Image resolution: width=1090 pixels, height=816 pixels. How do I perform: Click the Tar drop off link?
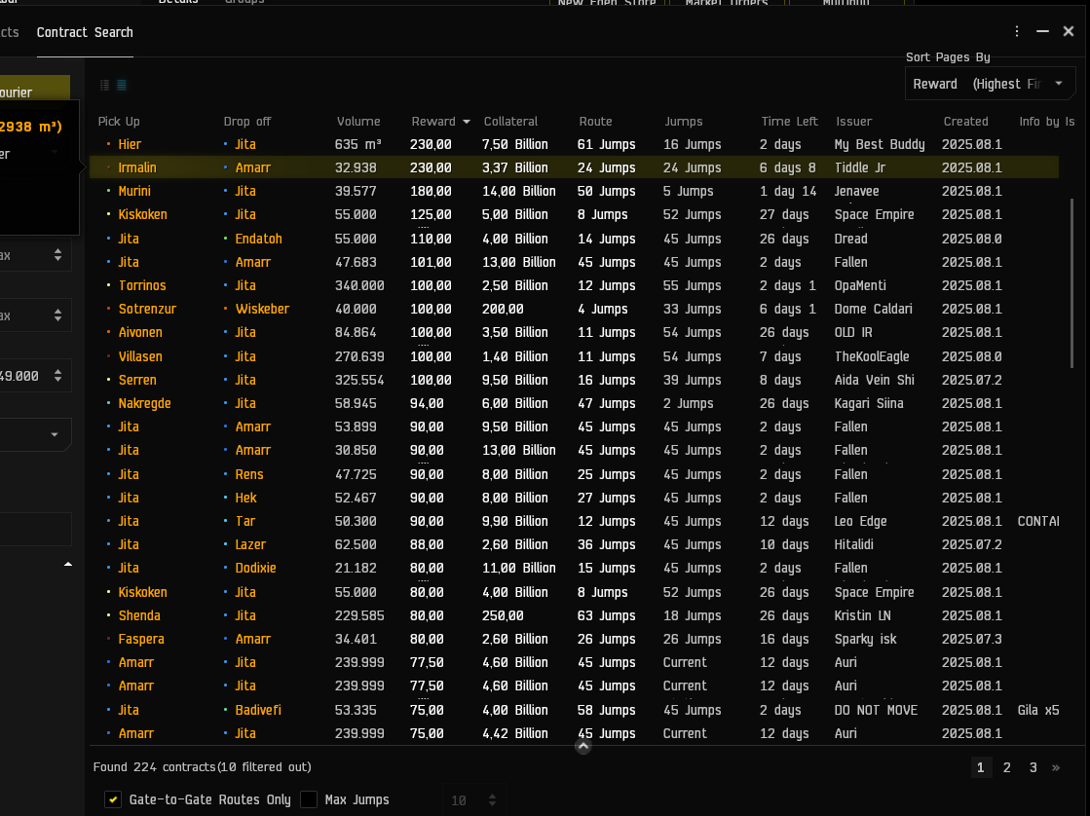click(x=245, y=521)
